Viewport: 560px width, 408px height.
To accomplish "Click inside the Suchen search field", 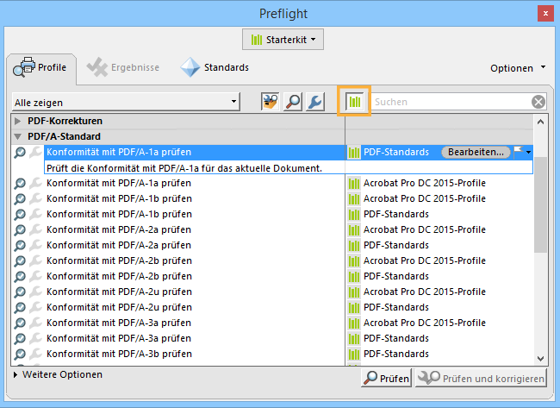I will point(448,102).
